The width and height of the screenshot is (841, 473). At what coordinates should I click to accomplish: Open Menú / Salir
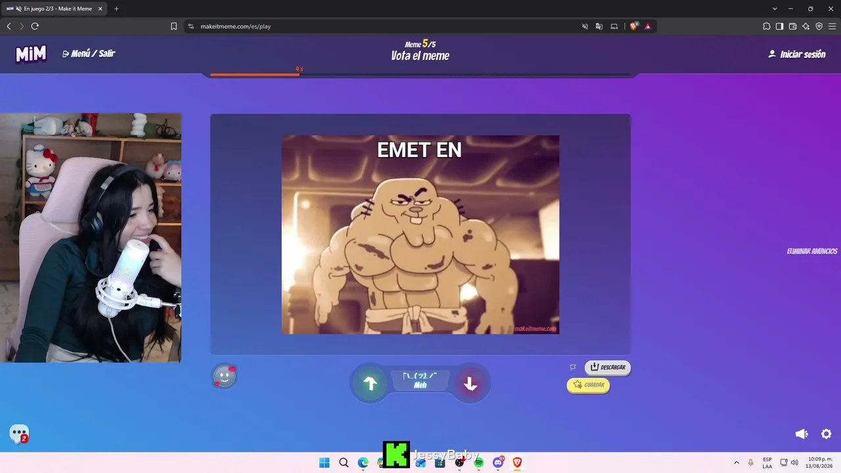pos(89,54)
